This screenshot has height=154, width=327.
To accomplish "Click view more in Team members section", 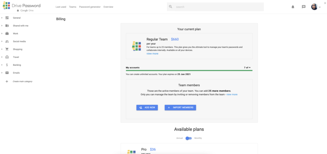I will [232, 94].
